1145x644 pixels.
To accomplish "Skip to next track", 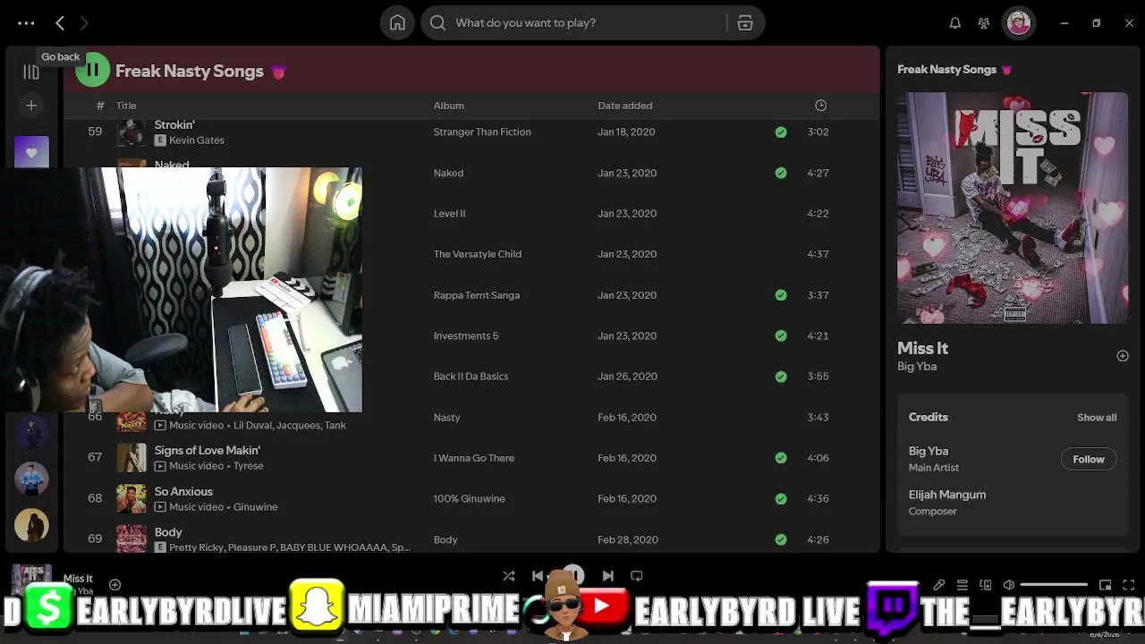I will coord(608,576).
